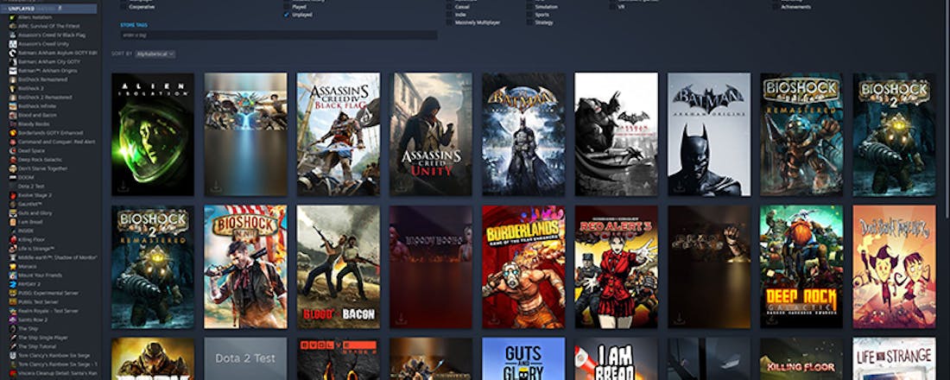Check the Sports genre checkbox

click(529, 14)
